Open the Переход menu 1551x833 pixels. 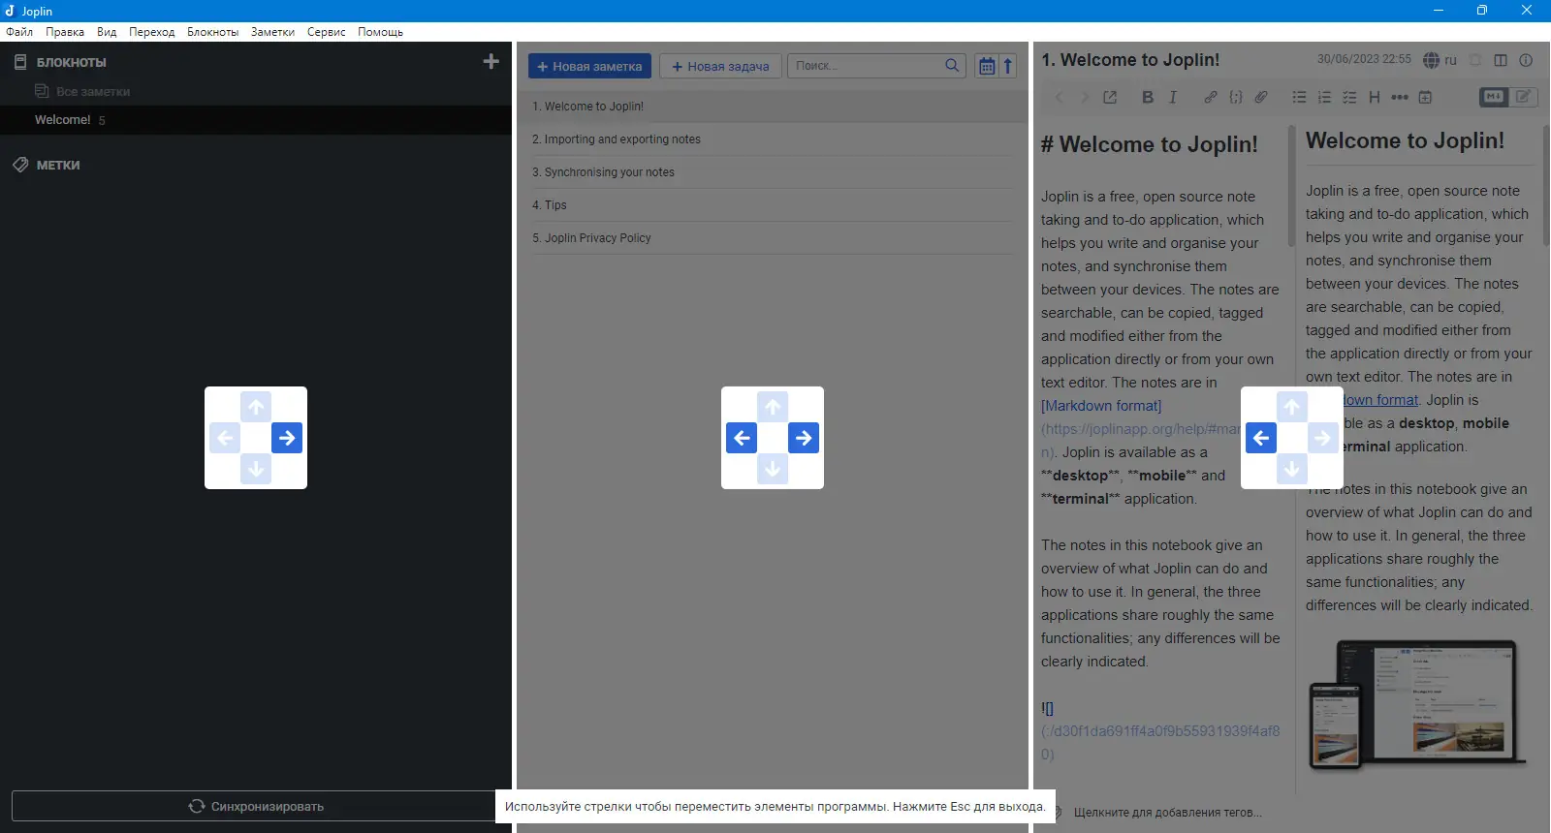(152, 32)
